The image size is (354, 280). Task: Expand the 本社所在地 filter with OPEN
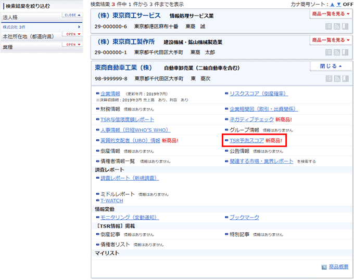coord(72,34)
